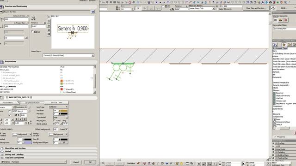Open Navigator Project Map folder icon
Image resolution: width=296 pixels, height=166 pixels.
(x=284, y=44)
